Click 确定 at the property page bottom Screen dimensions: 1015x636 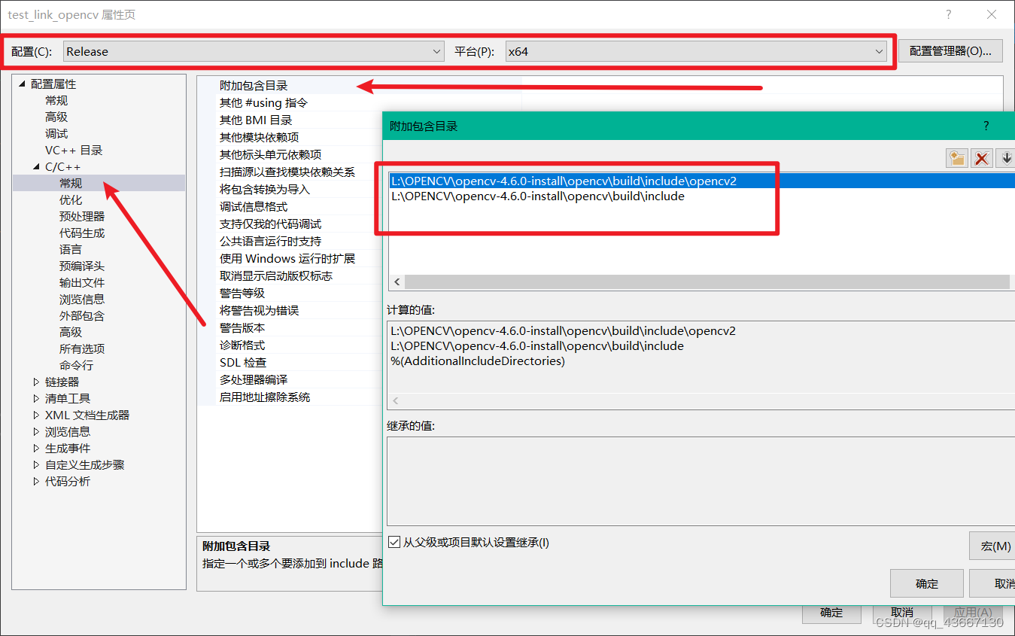tap(831, 613)
